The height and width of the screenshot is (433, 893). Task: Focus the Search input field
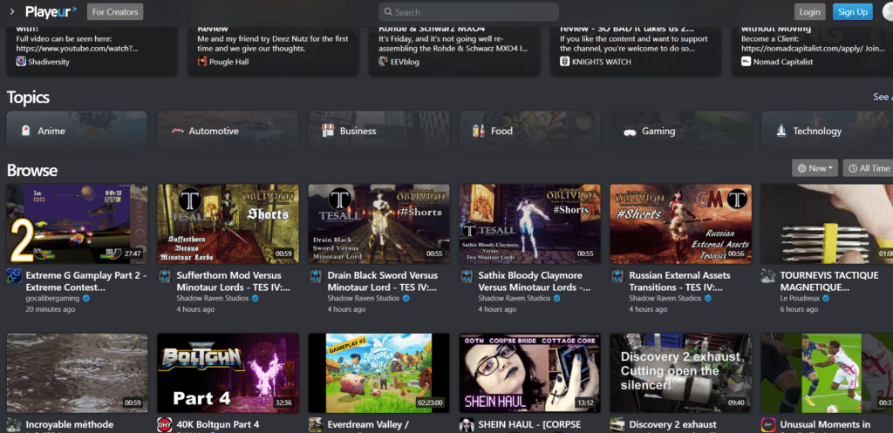click(468, 12)
